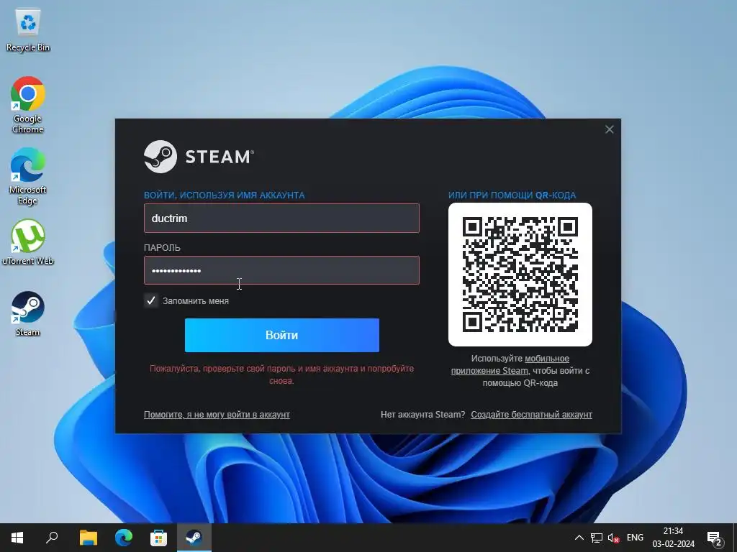Click 'Создайте бесплатный аккаунт' link
The height and width of the screenshot is (552, 737).
(x=532, y=415)
